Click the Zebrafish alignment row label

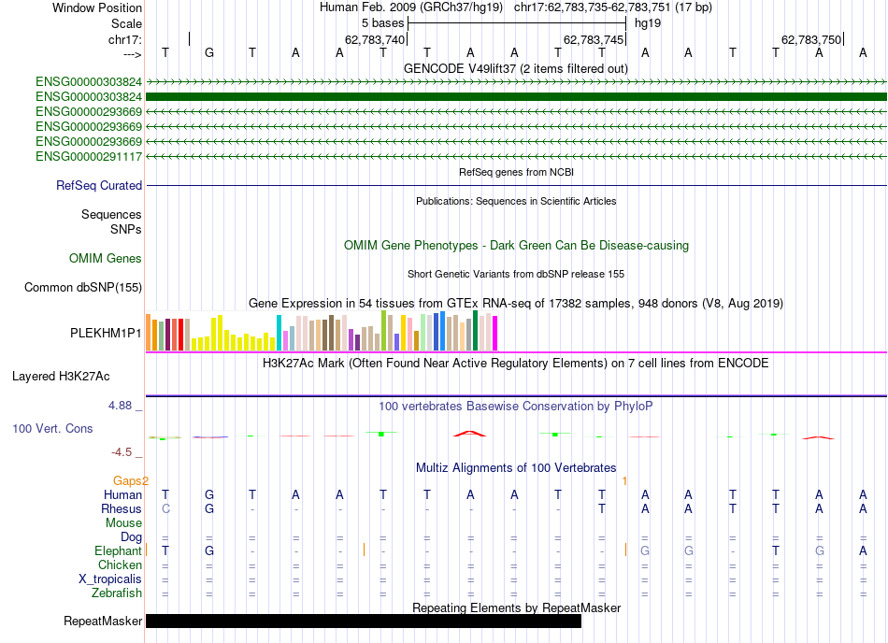(x=117, y=593)
